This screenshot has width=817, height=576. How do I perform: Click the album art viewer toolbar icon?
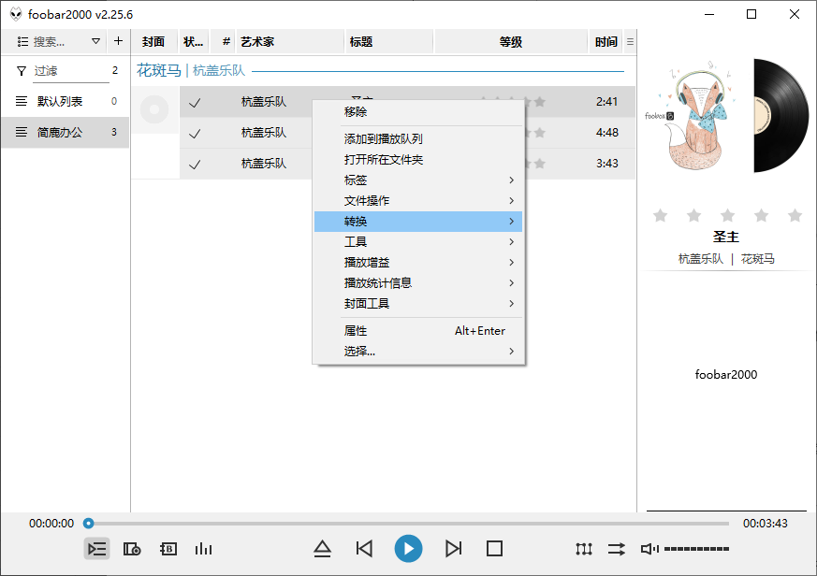pyautogui.click(x=132, y=549)
